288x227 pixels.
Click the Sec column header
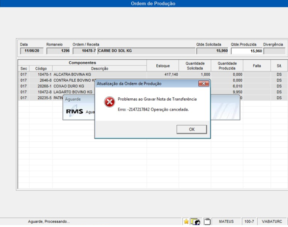[x=24, y=68]
